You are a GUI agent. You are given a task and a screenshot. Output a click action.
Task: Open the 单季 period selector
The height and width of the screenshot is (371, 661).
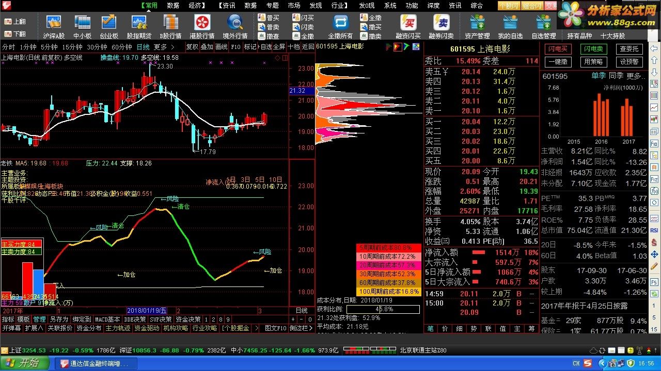599,76
